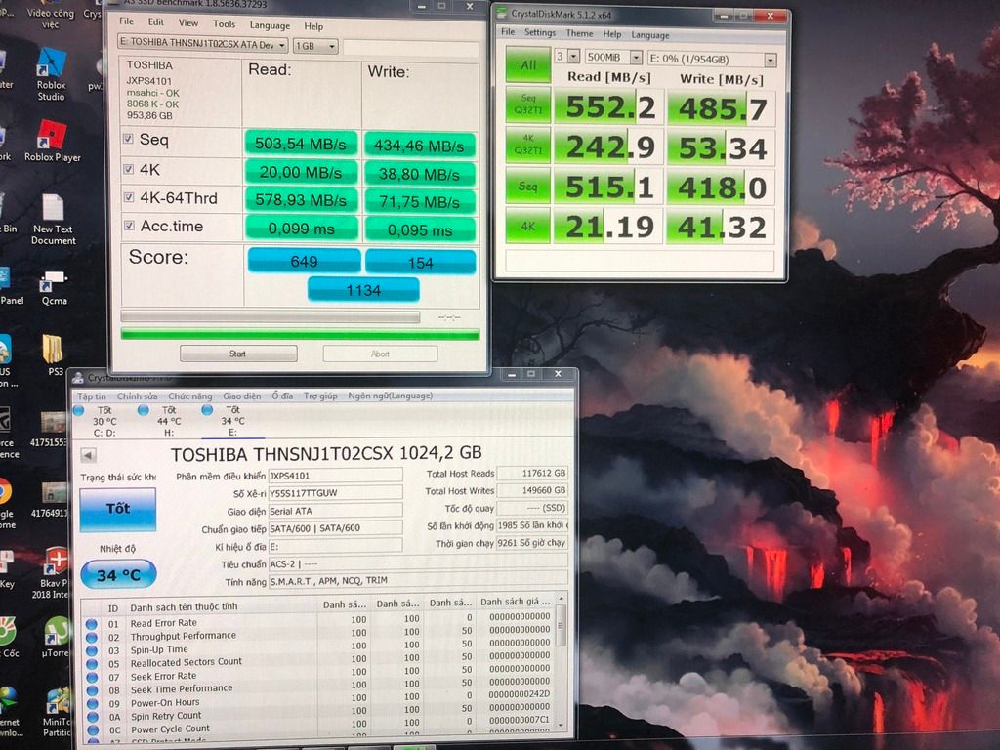The height and width of the screenshot is (750, 1000).
Task: Click the total score 1134 in AS SSD
Action: click(363, 290)
